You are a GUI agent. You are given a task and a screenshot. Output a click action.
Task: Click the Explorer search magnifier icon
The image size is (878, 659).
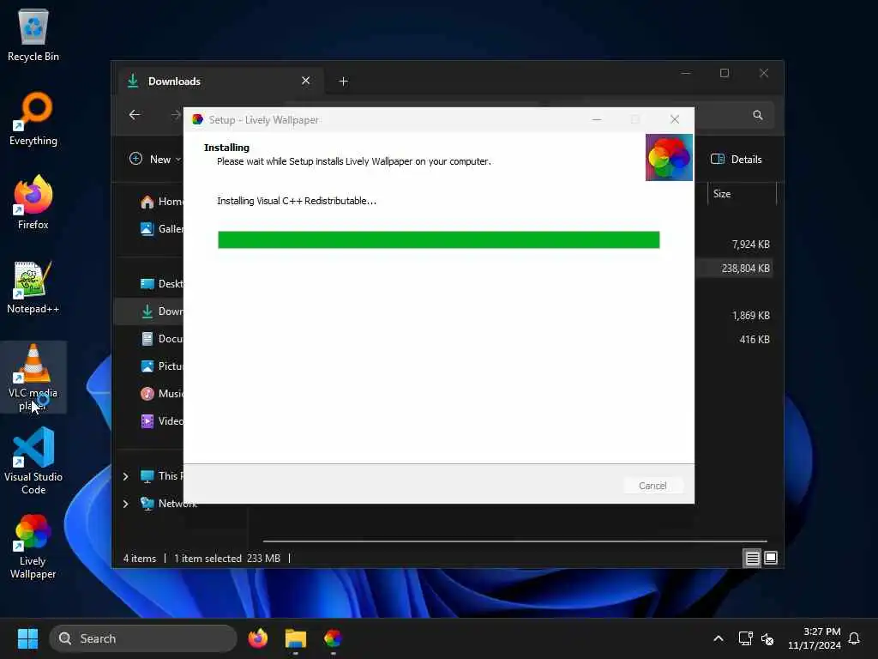(x=758, y=115)
